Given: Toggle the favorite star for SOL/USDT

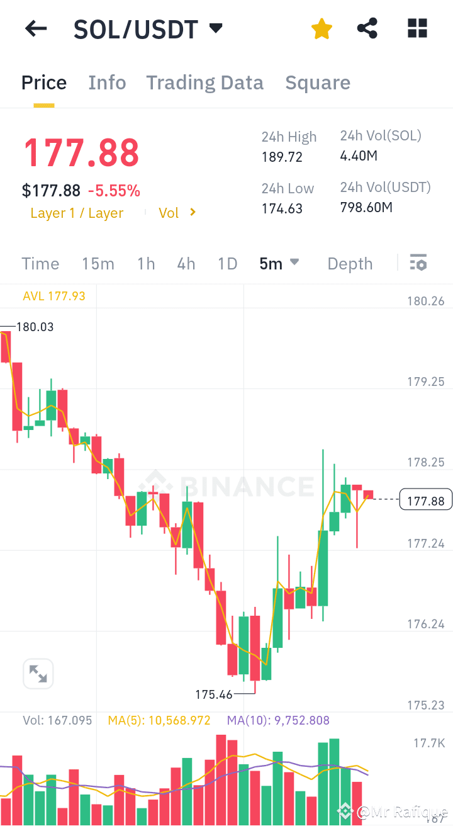Looking at the screenshot, I should pyautogui.click(x=322, y=28).
